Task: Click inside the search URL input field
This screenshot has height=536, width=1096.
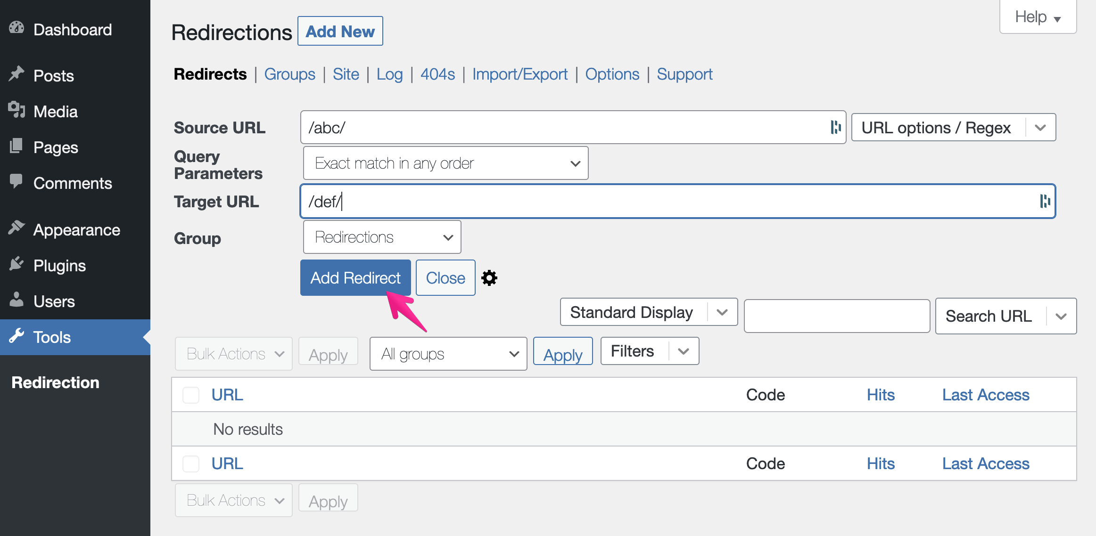Action: pos(837,316)
